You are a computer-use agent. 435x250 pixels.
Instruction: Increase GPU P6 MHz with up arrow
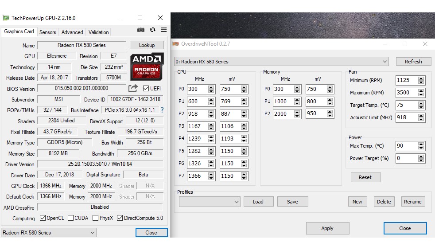tap(211, 161)
